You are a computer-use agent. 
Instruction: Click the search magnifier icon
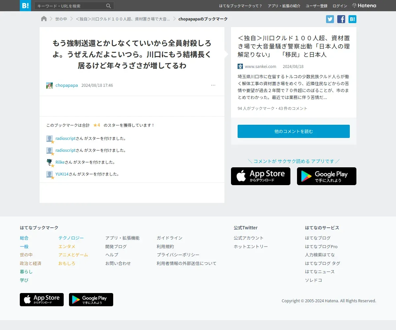tap(109, 6)
